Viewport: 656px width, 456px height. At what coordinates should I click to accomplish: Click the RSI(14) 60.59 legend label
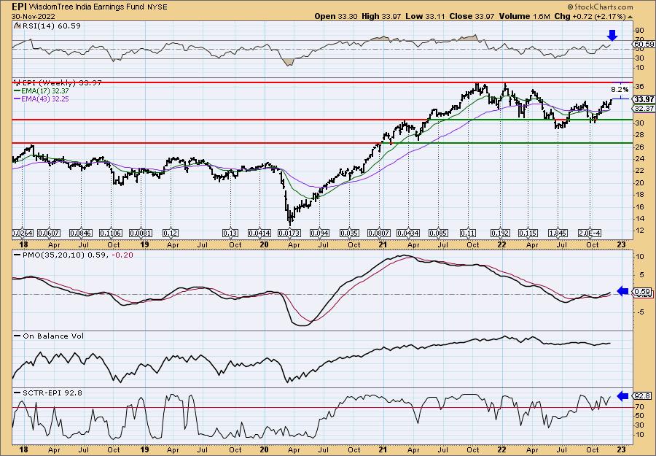[x=50, y=26]
